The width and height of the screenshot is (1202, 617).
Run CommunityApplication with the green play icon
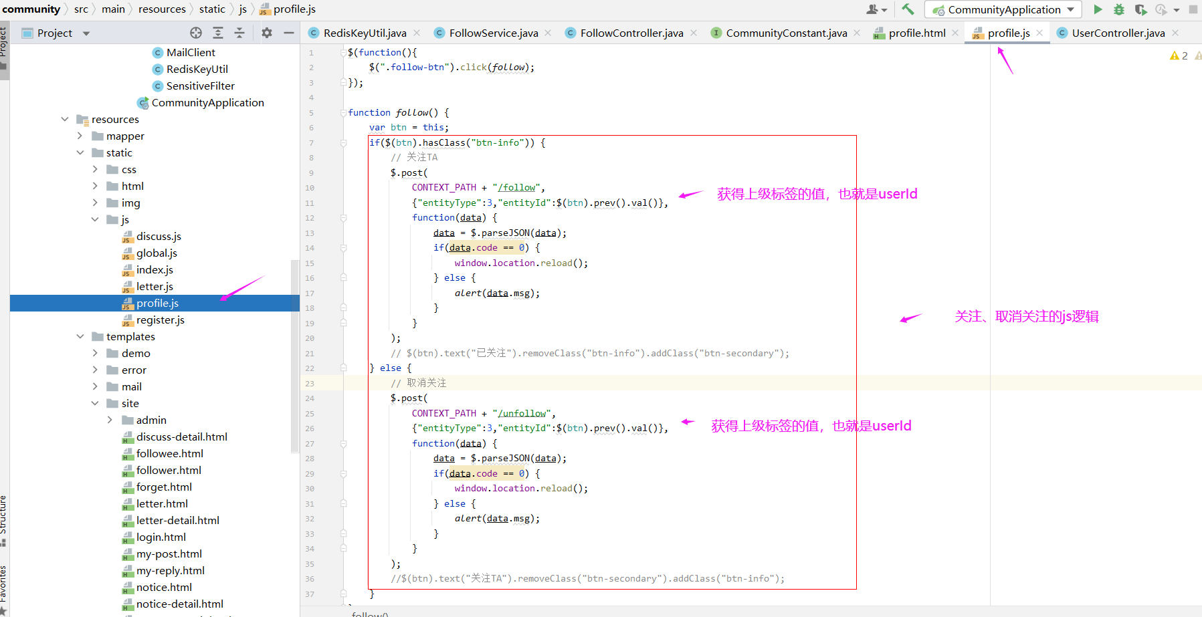(x=1098, y=9)
